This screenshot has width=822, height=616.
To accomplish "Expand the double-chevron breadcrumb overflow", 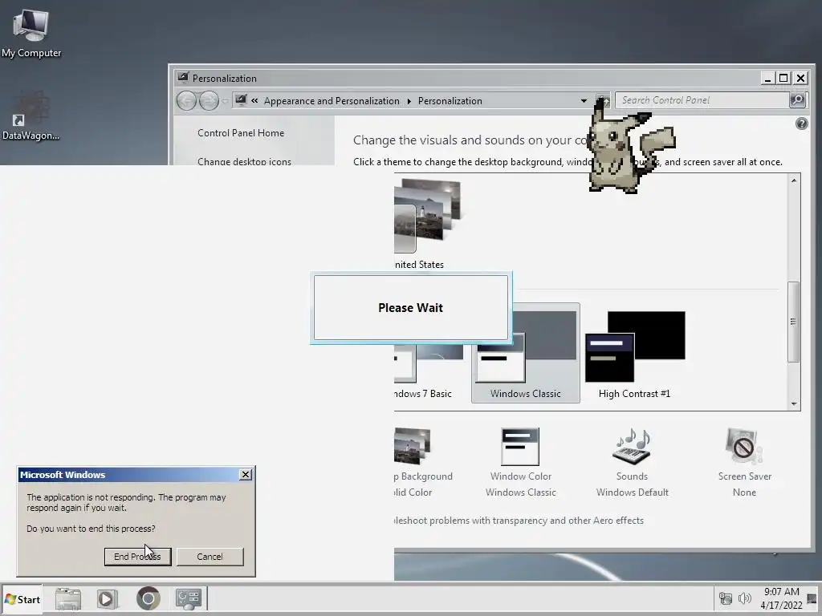I will [x=254, y=100].
